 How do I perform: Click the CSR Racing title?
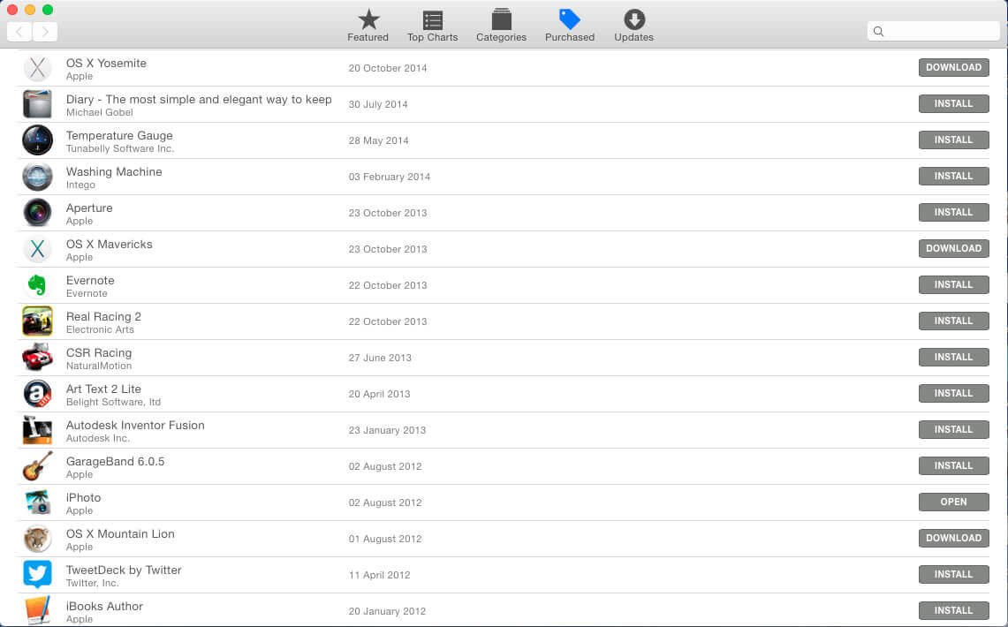(99, 352)
